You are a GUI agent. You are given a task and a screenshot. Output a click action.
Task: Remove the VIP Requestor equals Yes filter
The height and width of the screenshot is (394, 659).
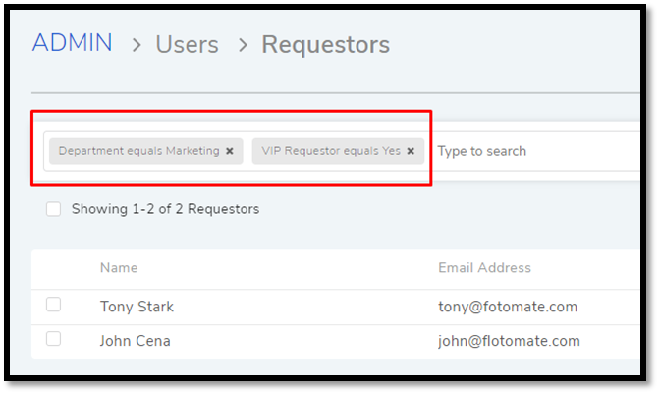pos(411,151)
